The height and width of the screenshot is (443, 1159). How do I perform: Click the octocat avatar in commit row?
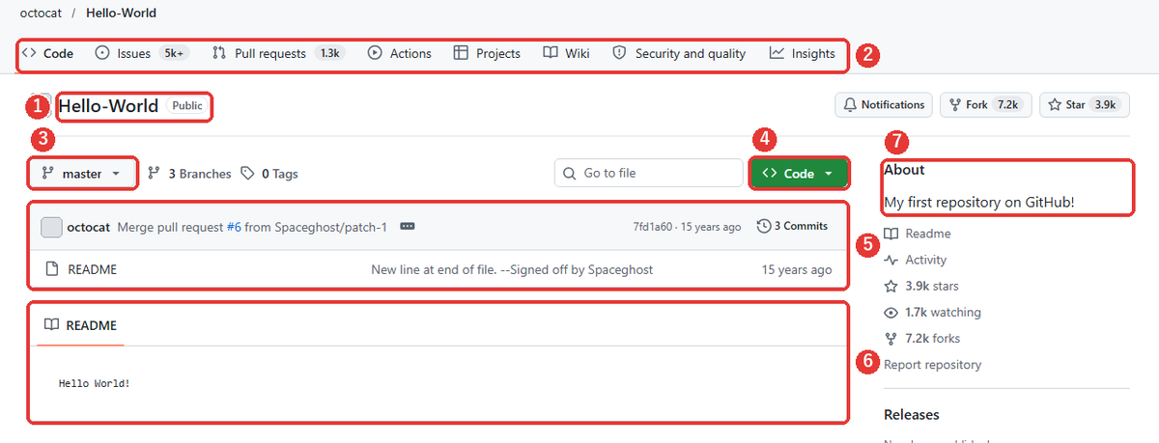coord(51,227)
